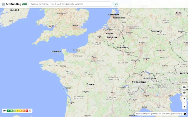This screenshot has height=117, width=188.
Task: Click the Cork city label
Action: point(11,21)
